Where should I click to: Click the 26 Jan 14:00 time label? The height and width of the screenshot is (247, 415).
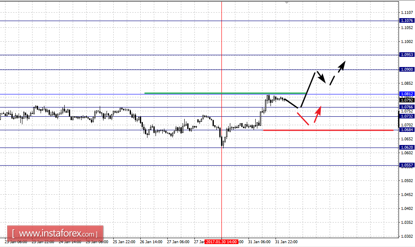coord(151,242)
